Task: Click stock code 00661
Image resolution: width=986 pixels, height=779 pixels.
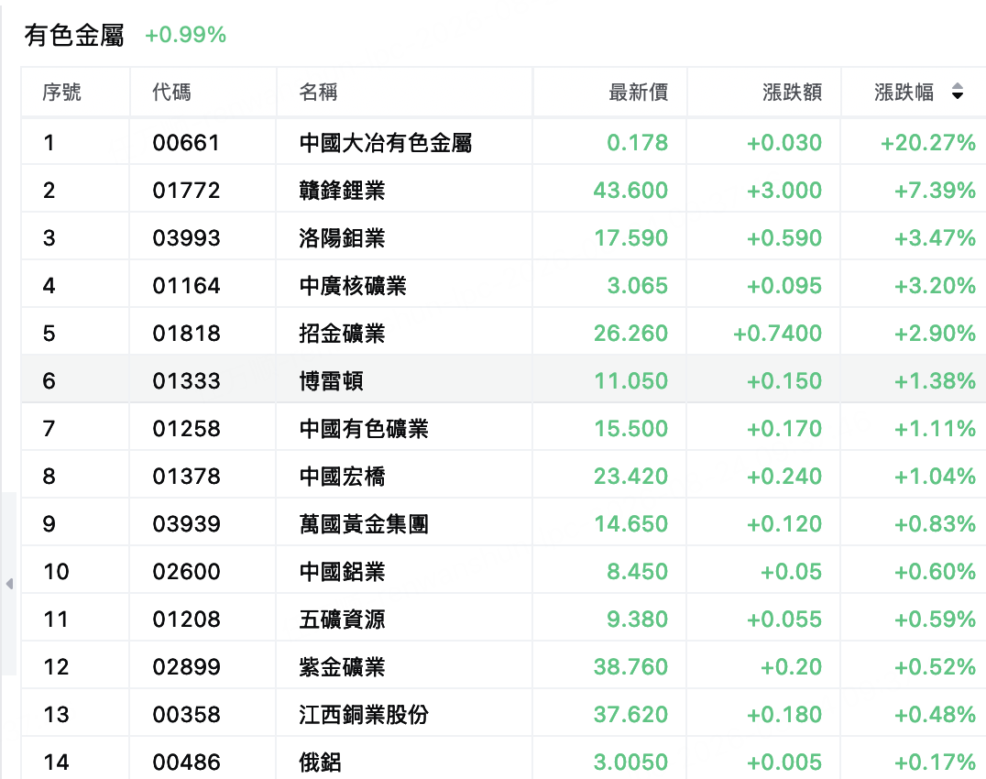Action: point(186,143)
